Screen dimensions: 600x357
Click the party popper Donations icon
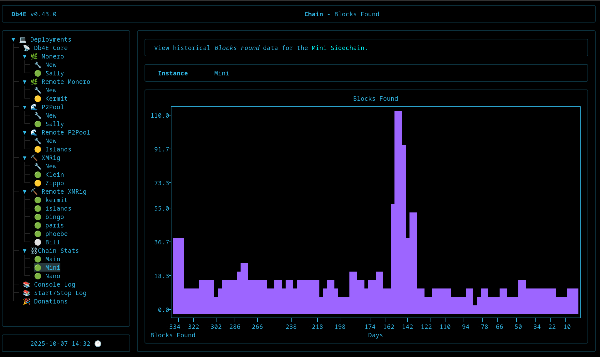[27, 301]
